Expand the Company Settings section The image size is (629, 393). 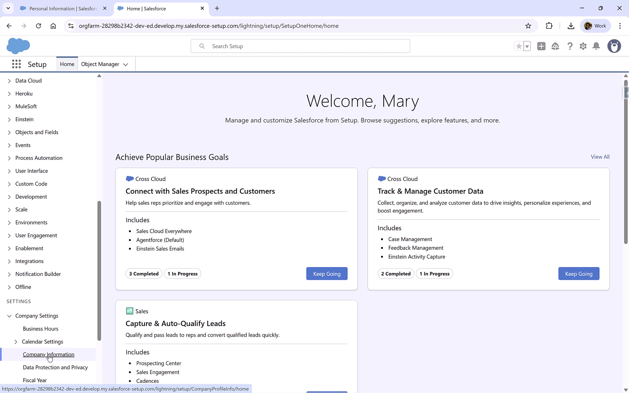pyautogui.click(x=9, y=316)
